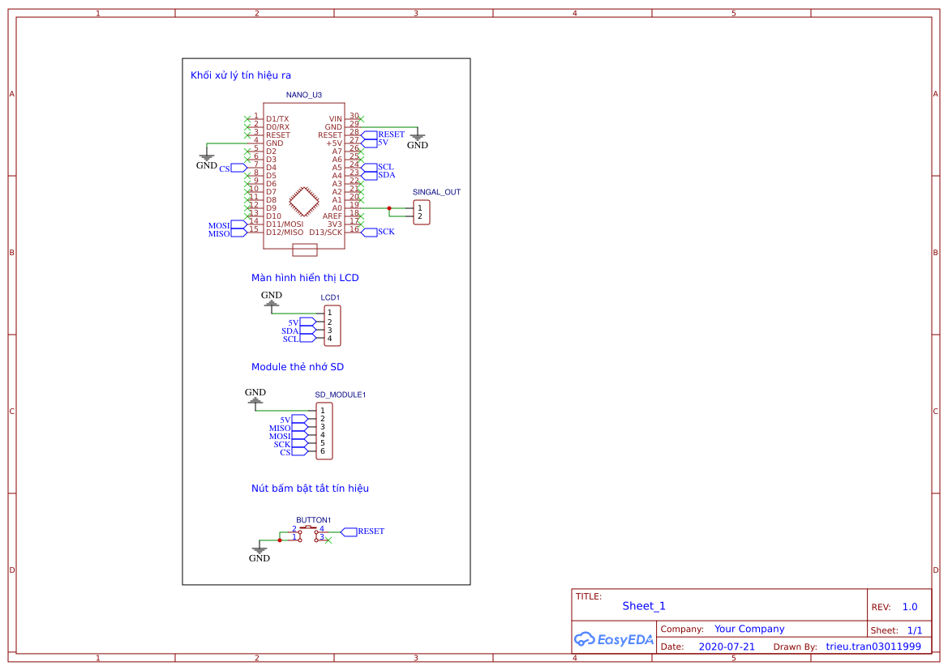
Task: Click the "Khối xử lý tín hiệu ra" heading
Action: (241, 75)
